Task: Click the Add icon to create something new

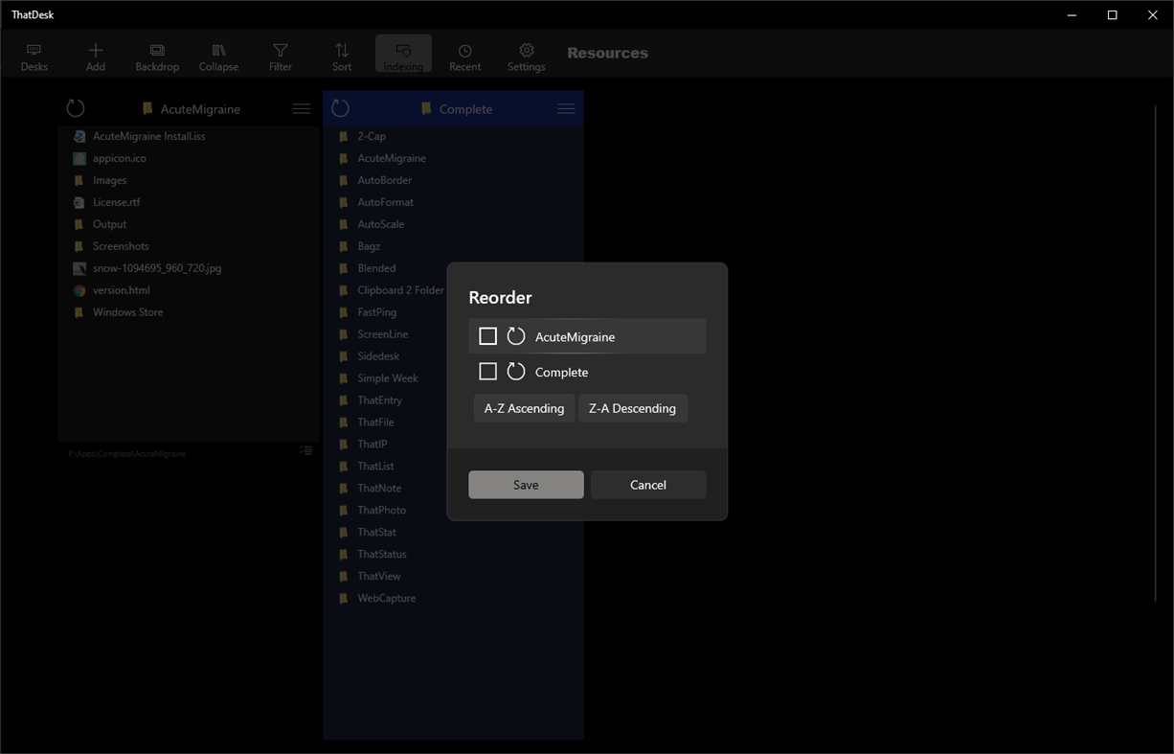Action: tap(95, 55)
